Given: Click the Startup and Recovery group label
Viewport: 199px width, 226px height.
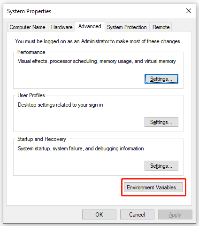Looking at the screenshot, I should pos(42,139).
